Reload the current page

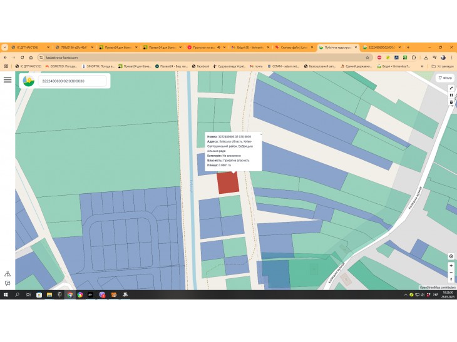(23, 58)
